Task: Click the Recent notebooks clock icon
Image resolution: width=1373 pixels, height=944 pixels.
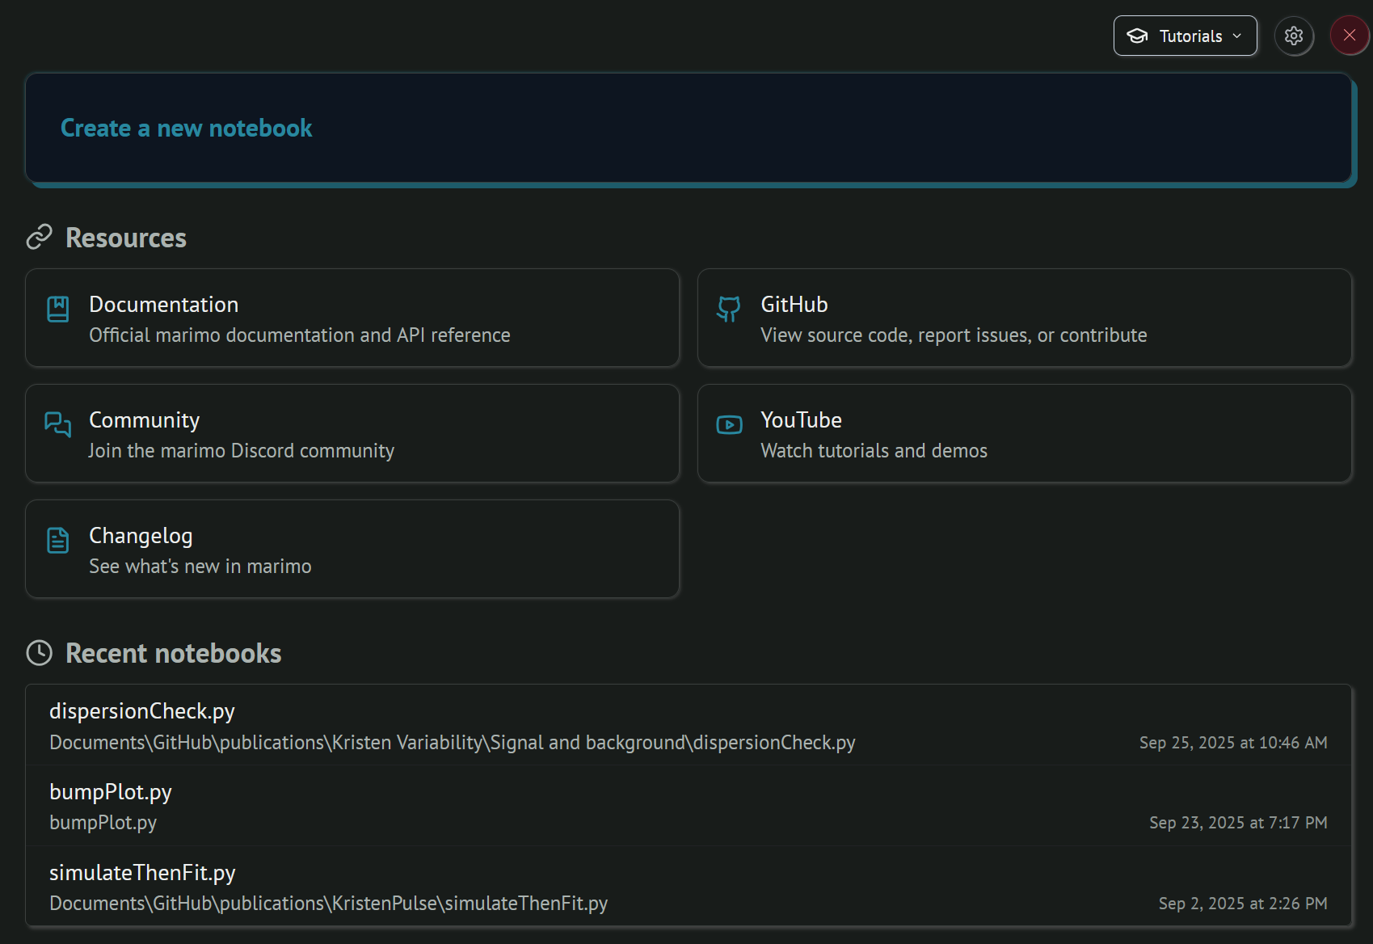Action: pyautogui.click(x=40, y=653)
